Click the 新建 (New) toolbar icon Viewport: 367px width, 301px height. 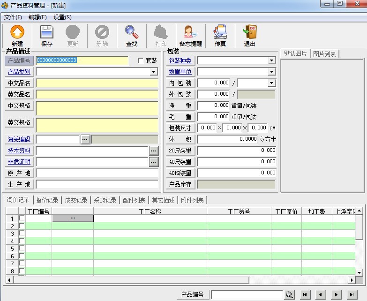[x=17, y=32]
